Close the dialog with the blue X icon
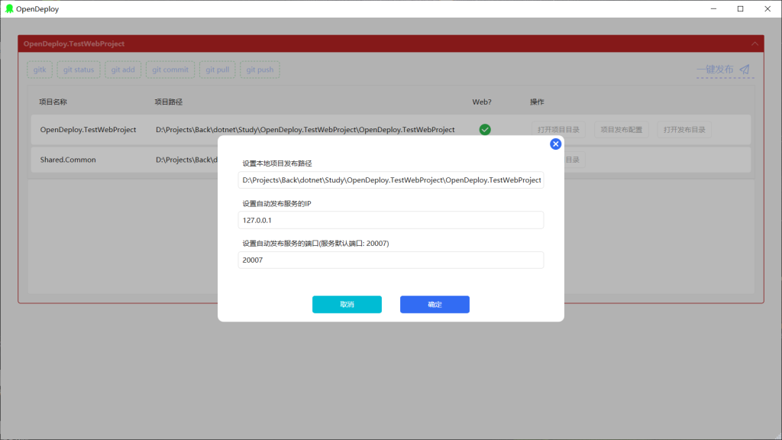The height and width of the screenshot is (440, 782). click(x=555, y=144)
